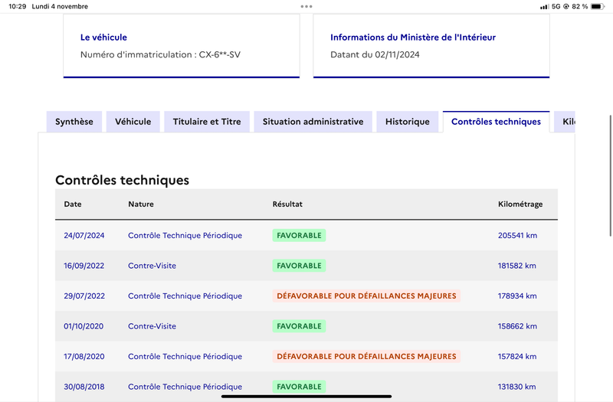The image size is (613, 402).
Task: Click Contre-Visite in the 16/09/2022 row
Action: 152,266
